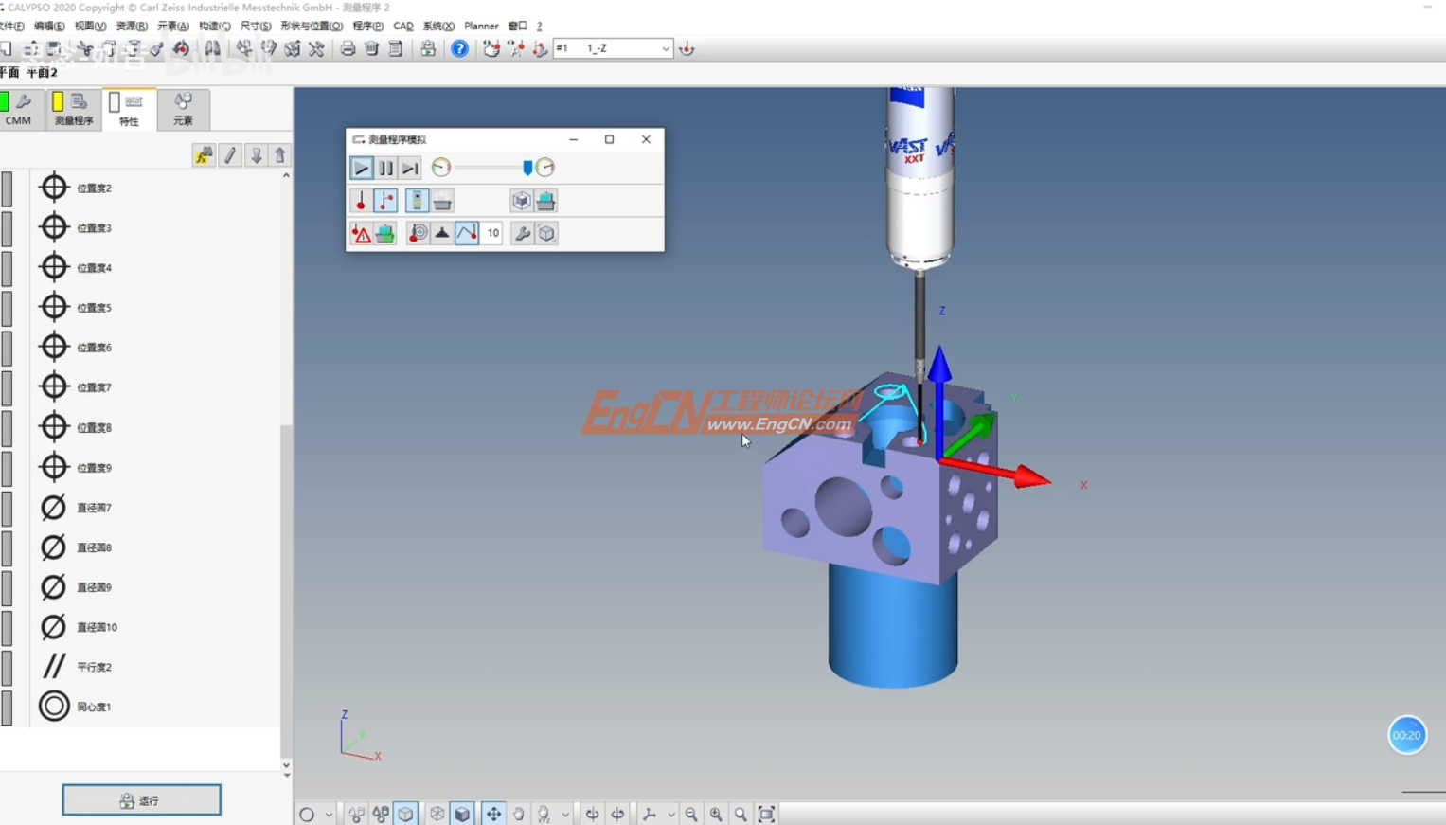Click the printer icon in the toolbar
The width and height of the screenshot is (1446, 825).
(348, 48)
